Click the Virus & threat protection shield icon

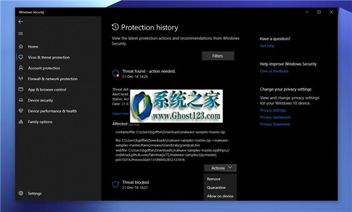pos(21,57)
